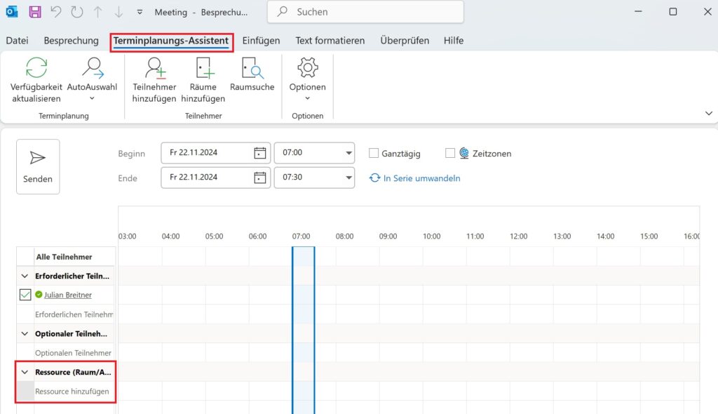Open Quick Access Toolbar customization dropdown
The height and width of the screenshot is (414, 718).
[x=140, y=13]
